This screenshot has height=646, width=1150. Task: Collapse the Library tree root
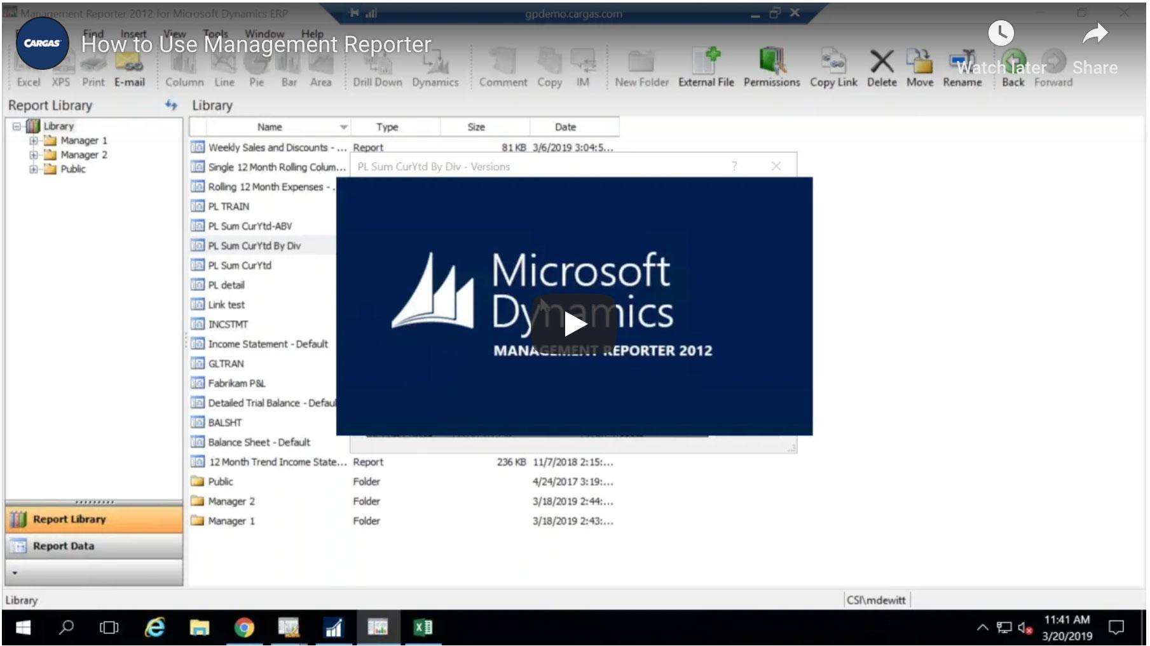(x=17, y=126)
